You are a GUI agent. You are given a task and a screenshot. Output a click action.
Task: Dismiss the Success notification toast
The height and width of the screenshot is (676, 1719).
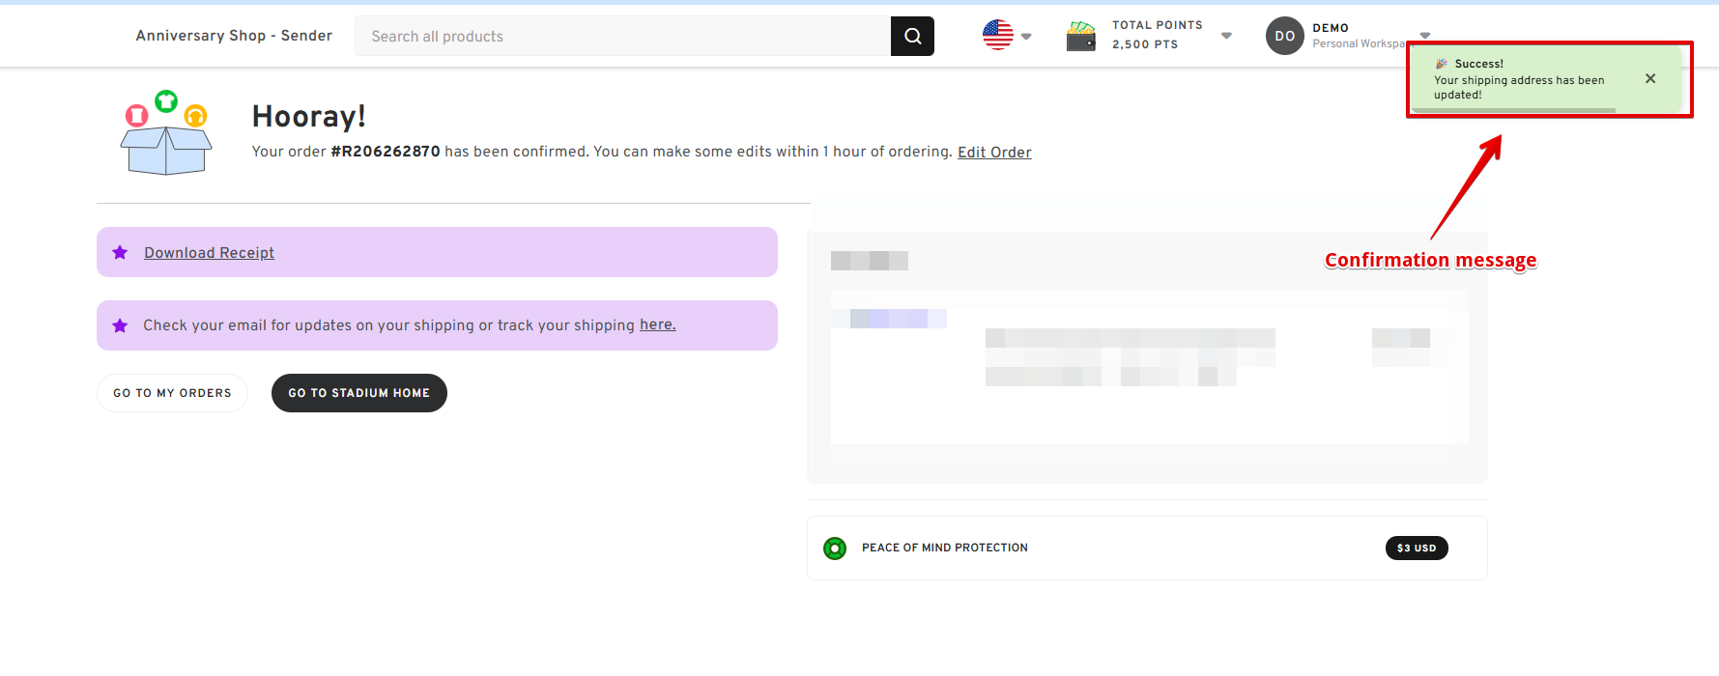(1649, 79)
